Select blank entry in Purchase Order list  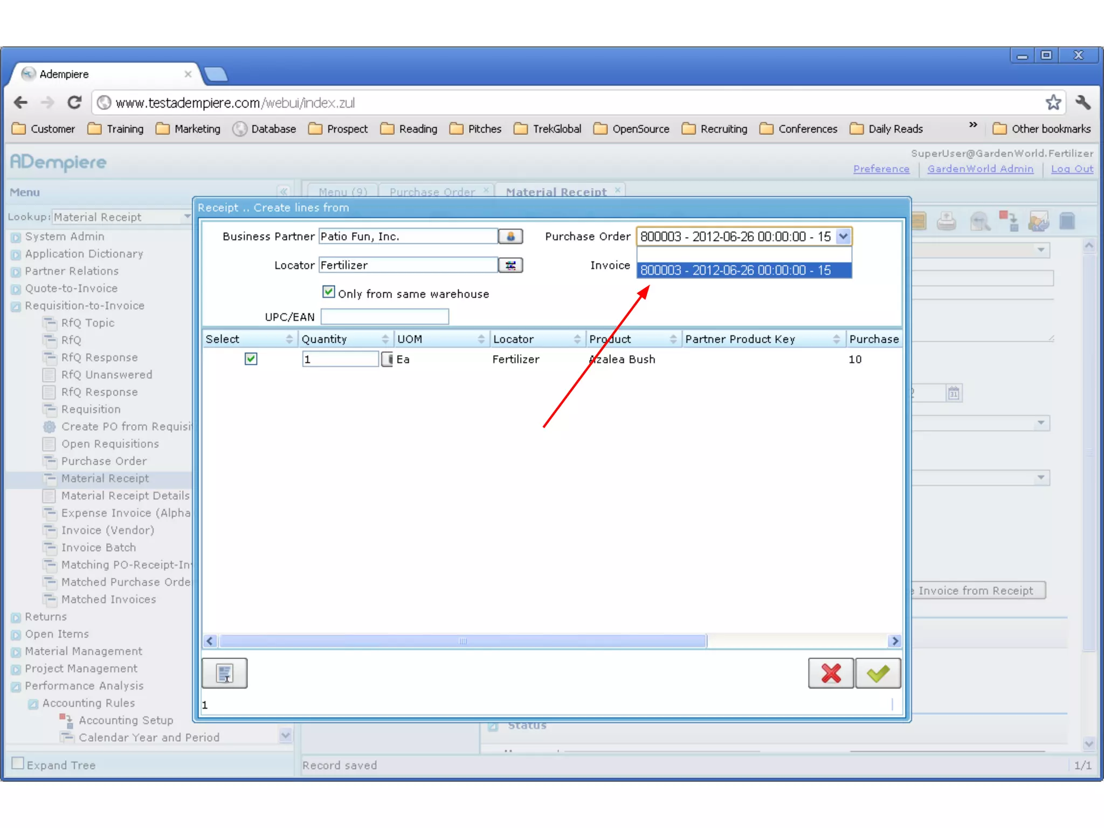pyautogui.click(x=744, y=254)
